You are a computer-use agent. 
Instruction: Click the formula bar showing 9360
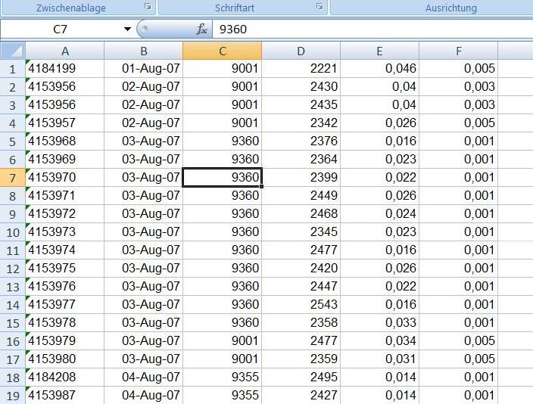(372, 30)
